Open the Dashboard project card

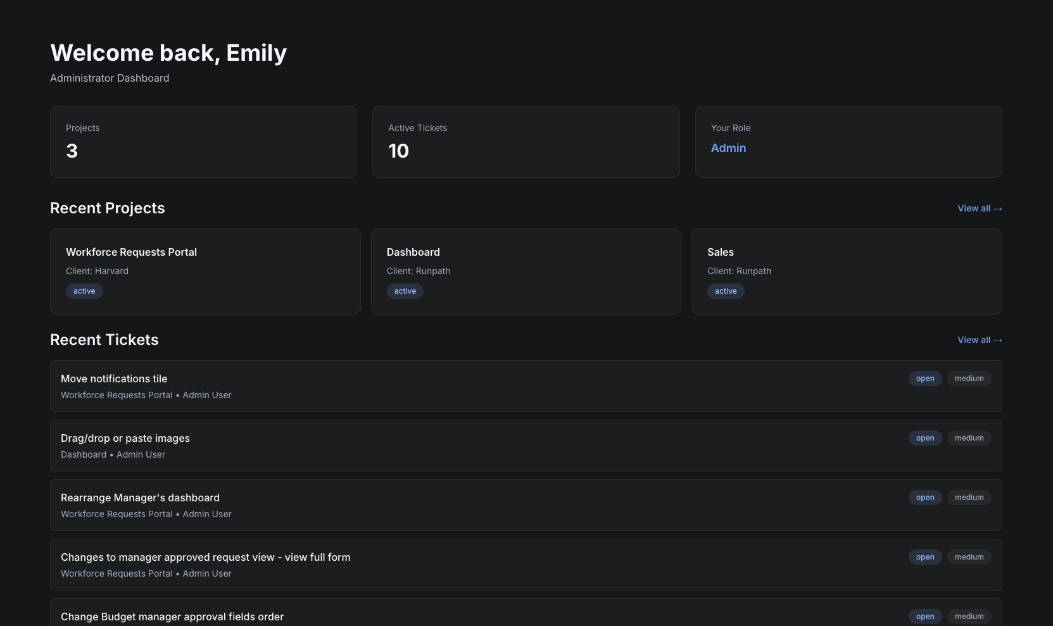pos(526,272)
